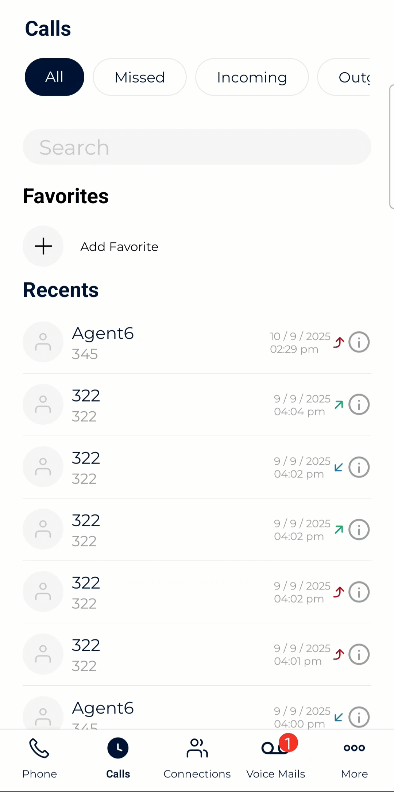394x792 pixels.
Task: Go to the Connections tab
Action: point(197,758)
